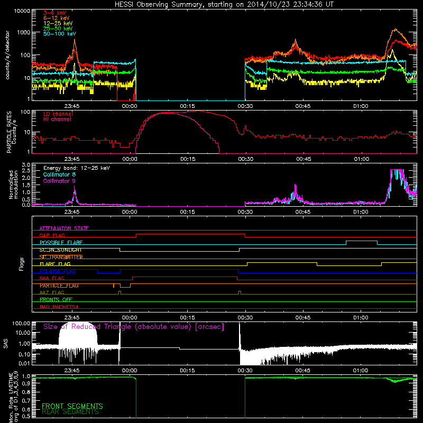Select the 6-12 keV legend label

(57, 18)
